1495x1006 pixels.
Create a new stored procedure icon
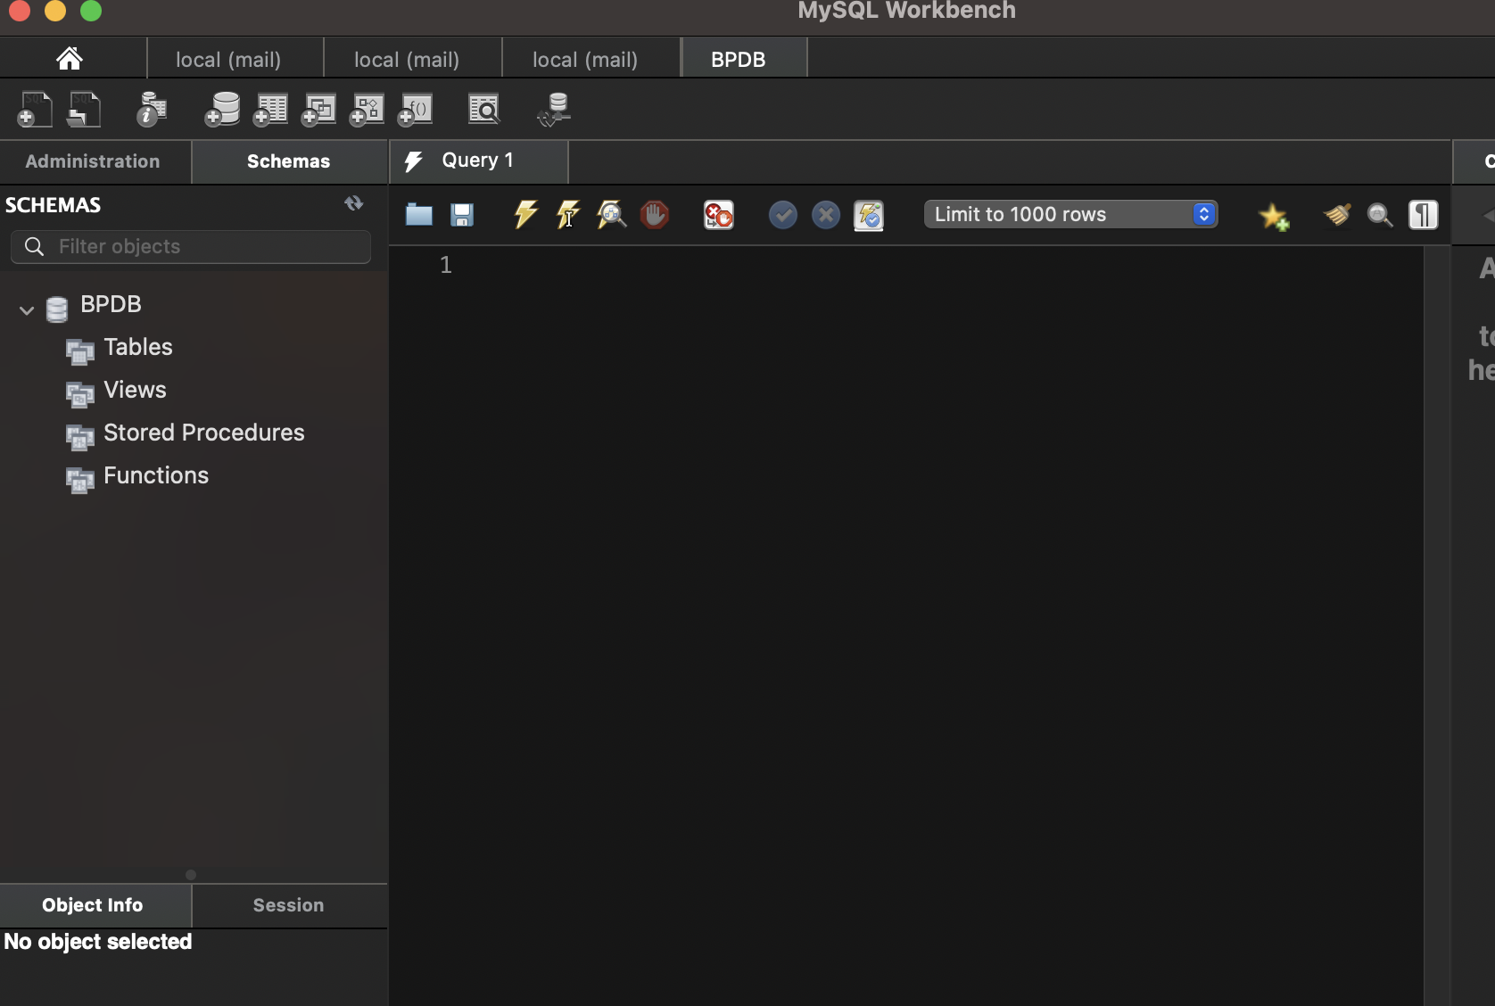pyautogui.click(x=367, y=110)
